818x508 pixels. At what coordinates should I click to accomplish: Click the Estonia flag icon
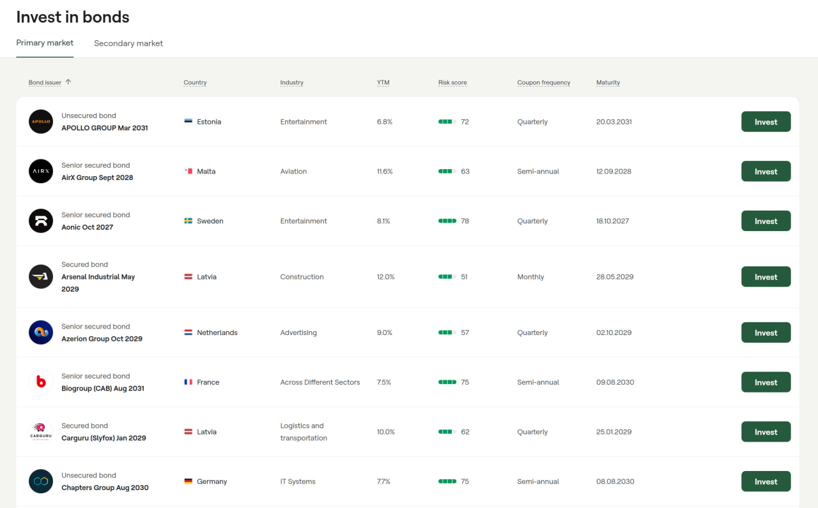189,122
